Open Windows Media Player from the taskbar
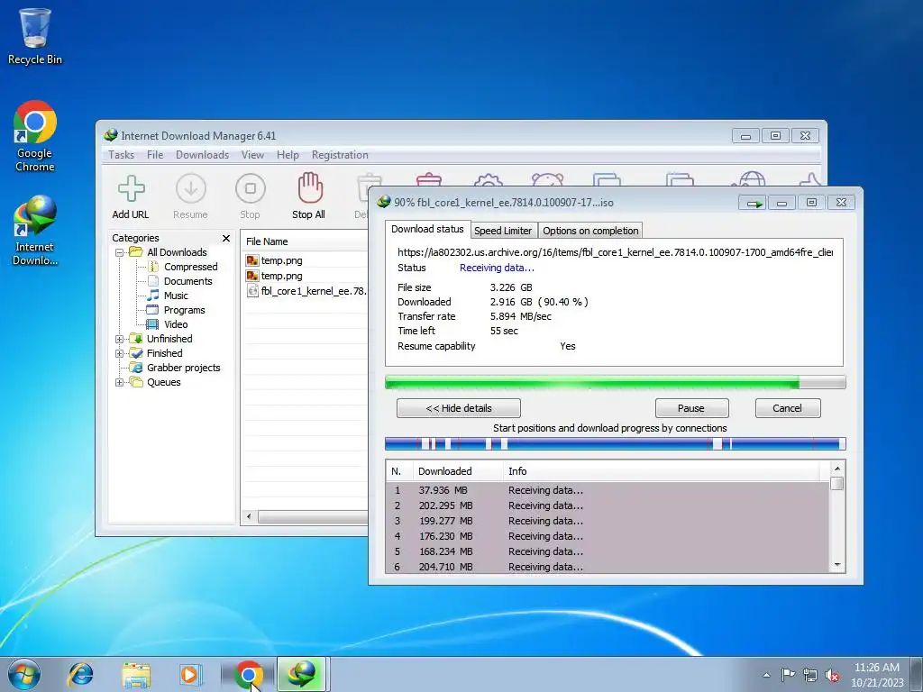 point(189,674)
